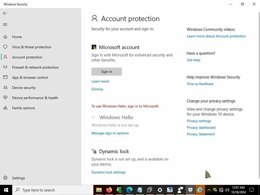The width and height of the screenshot is (260, 195).
Task: Open the Settings gear in the taskbar
Action: 160,190
